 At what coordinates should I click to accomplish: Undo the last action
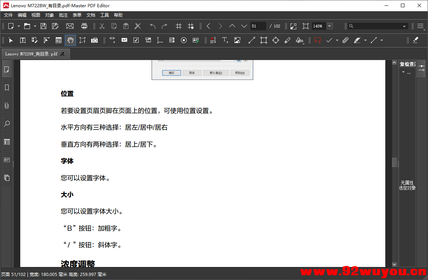pos(152,26)
